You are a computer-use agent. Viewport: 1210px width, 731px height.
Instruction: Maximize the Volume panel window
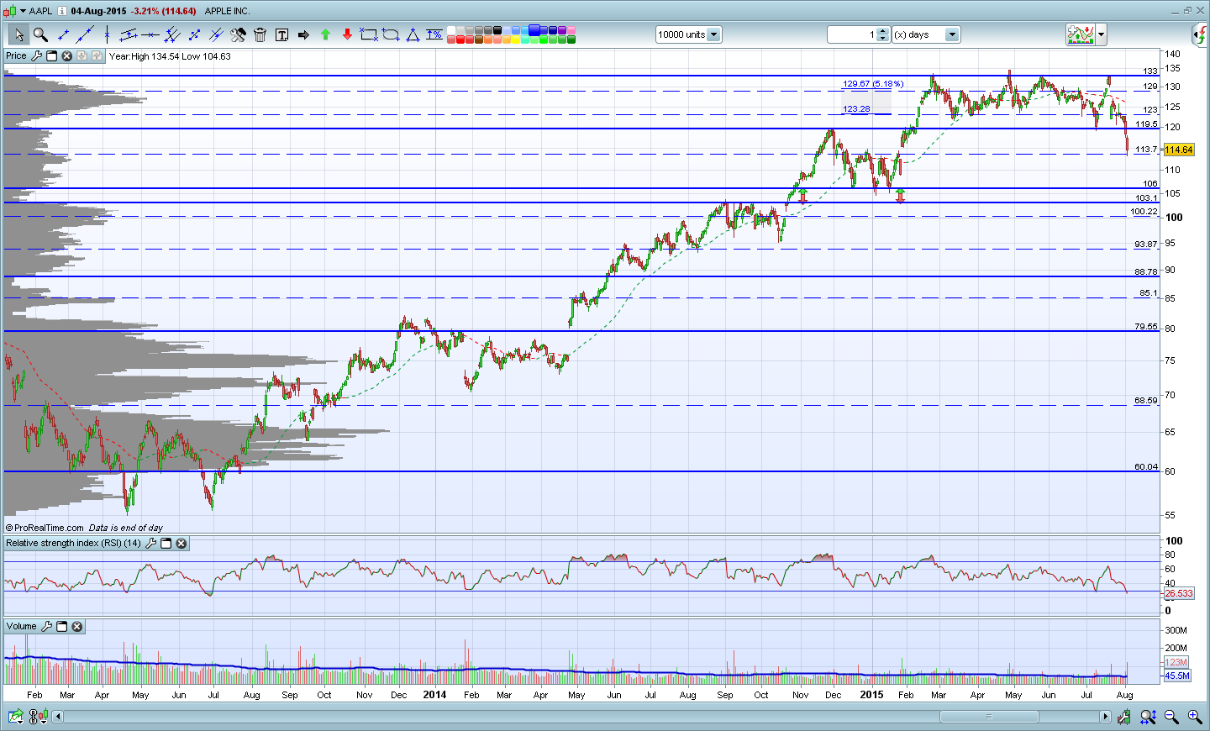tap(61, 627)
